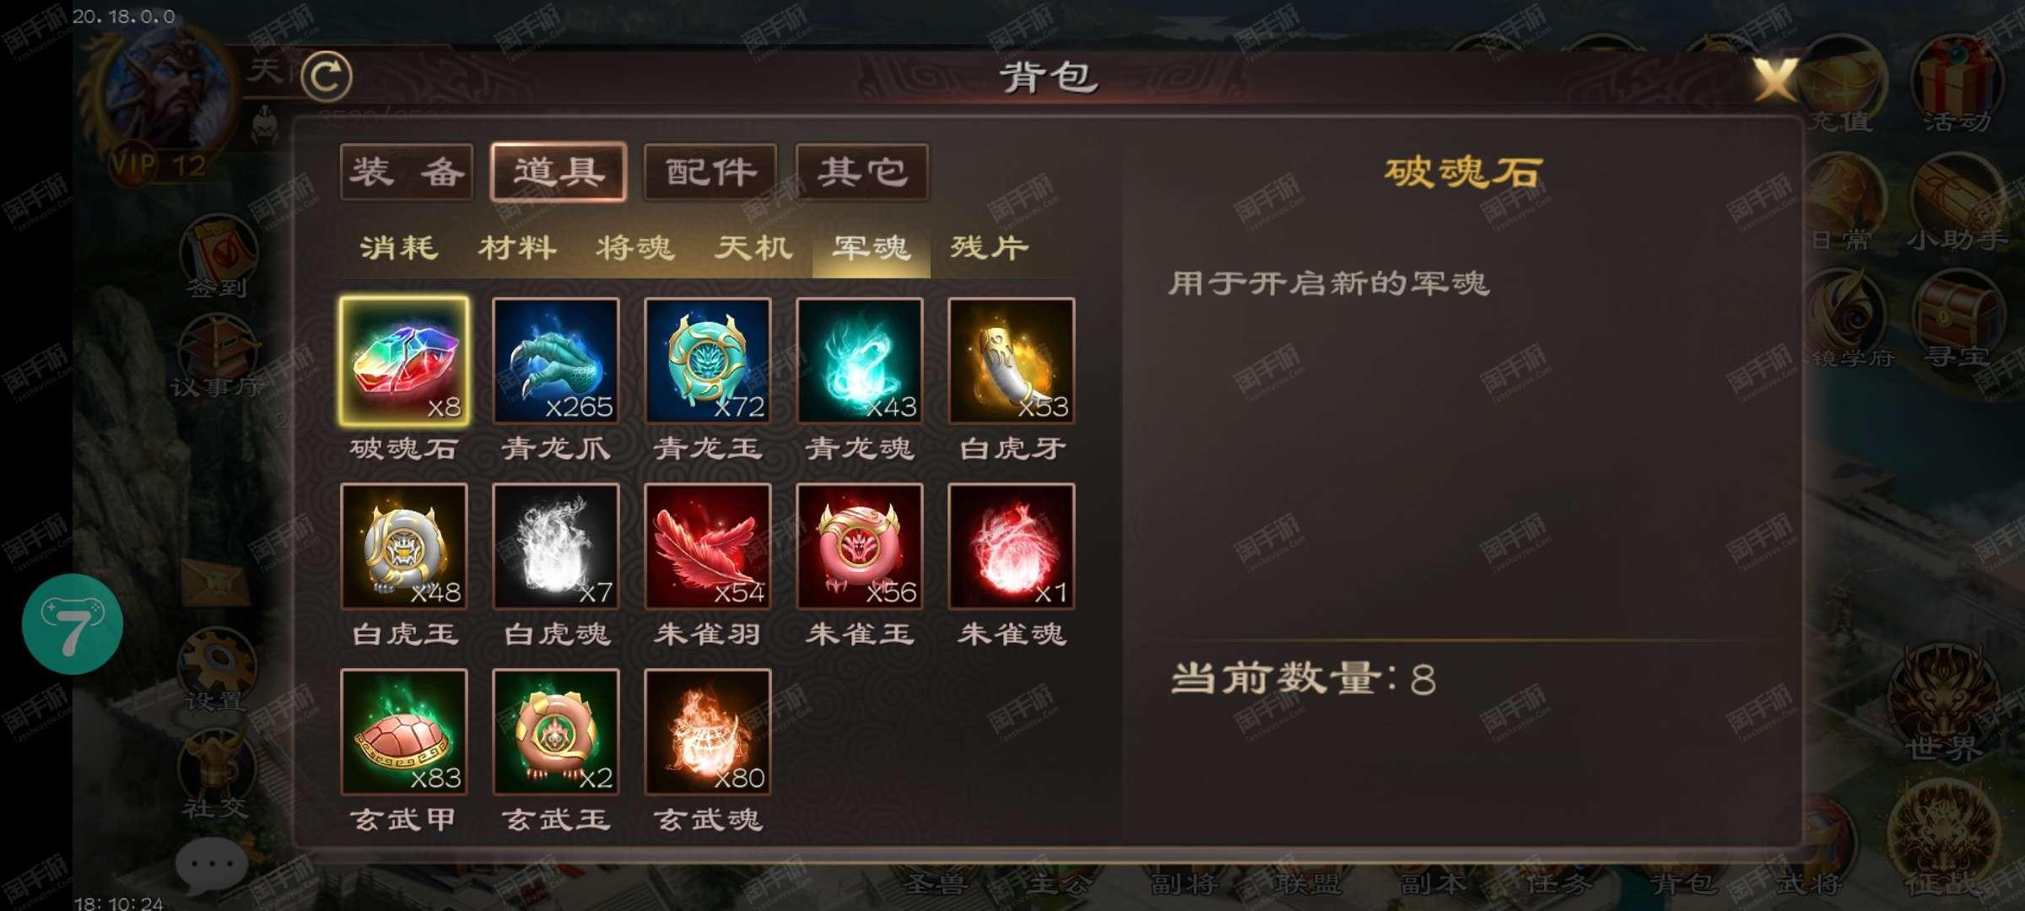This screenshot has width=2025, height=911.
Task: Select the 青龙爪 item with x265
Action: [556, 361]
